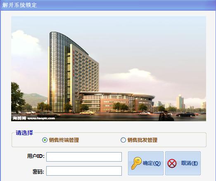Click the 解开系统锁定 title bar
Viewport: 216px width, 181px height.
coord(108,5)
